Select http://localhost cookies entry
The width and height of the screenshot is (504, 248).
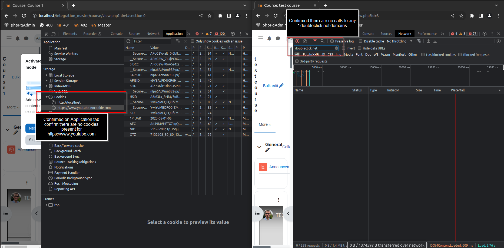(x=69, y=102)
